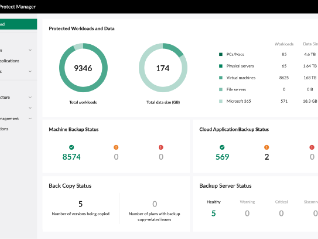
Task: Click the 8574 successful machine backups count
Action: pos(72,157)
